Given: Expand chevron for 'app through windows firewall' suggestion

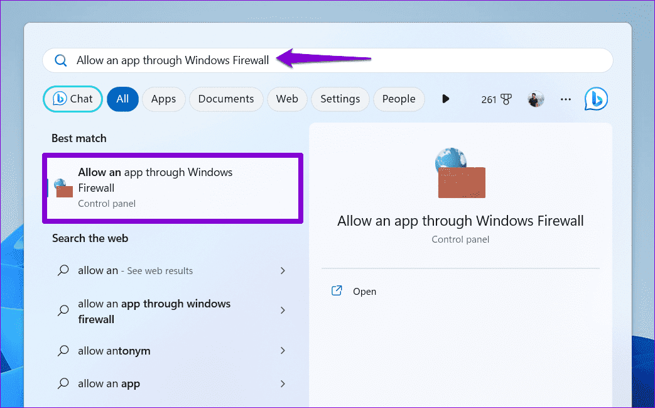Looking at the screenshot, I should click(x=283, y=310).
